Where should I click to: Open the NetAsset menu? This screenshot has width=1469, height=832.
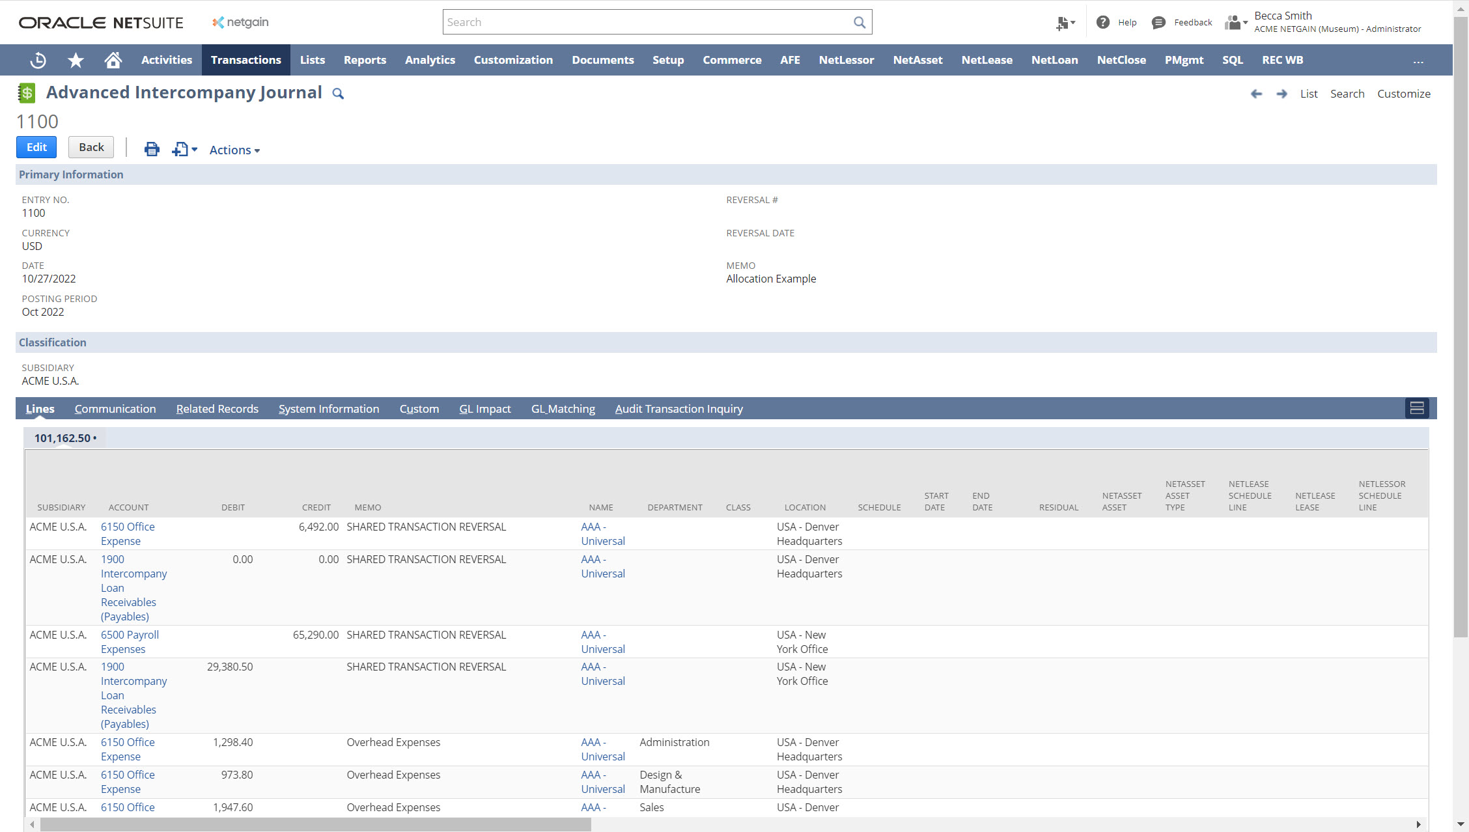[x=917, y=60]
